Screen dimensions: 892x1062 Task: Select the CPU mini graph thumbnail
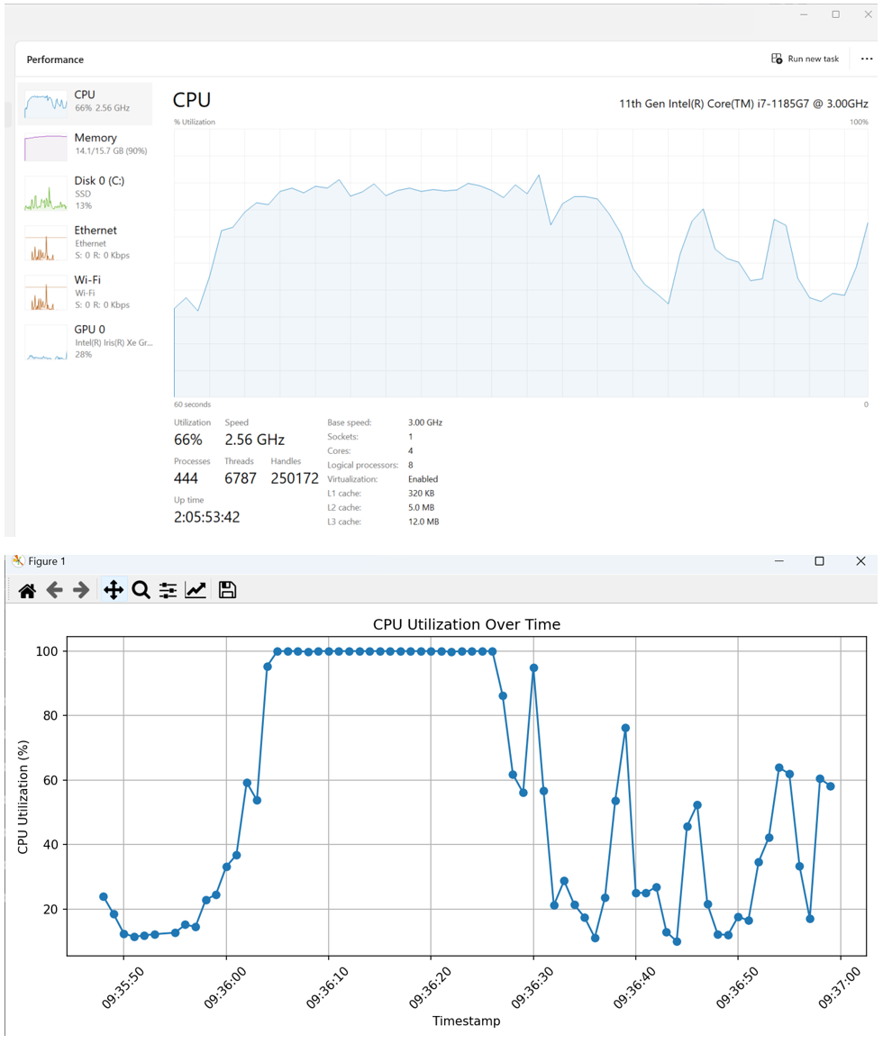(x=45, y=104)
